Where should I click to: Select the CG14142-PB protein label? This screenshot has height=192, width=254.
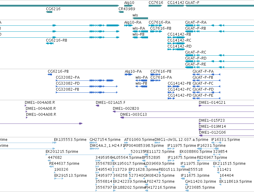click(x=179, y=83)
